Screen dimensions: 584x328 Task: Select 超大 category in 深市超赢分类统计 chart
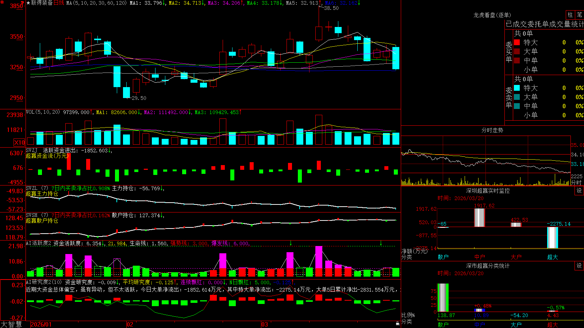click(x=553, y=324)
